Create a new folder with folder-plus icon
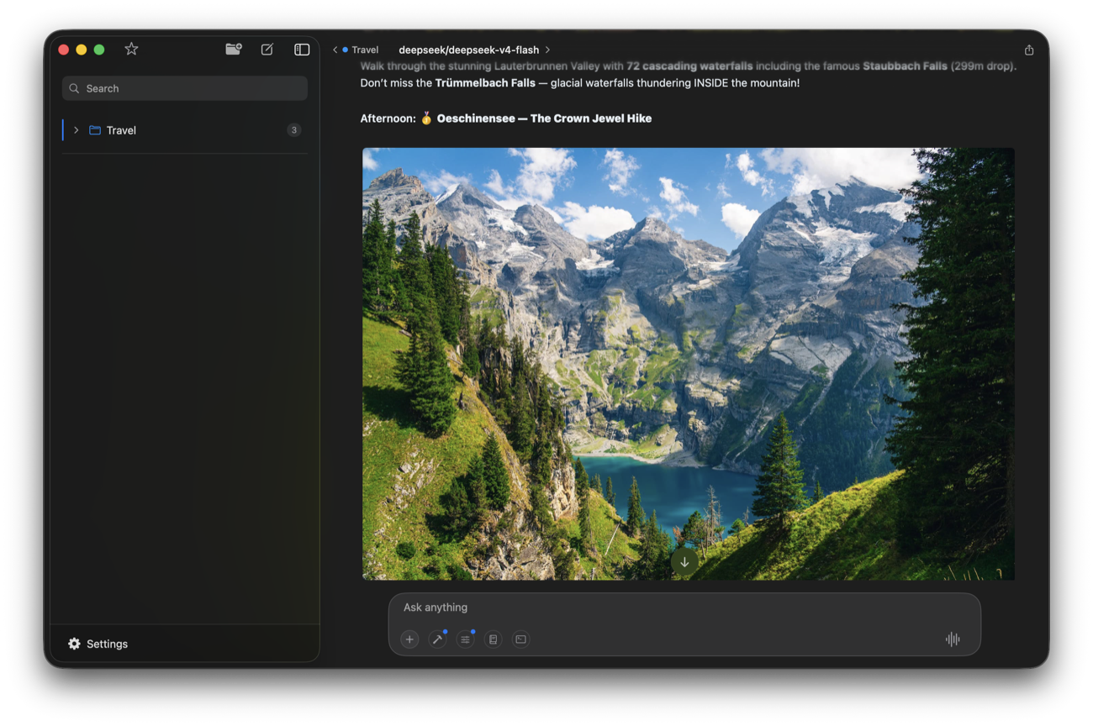 pos(234,50)
